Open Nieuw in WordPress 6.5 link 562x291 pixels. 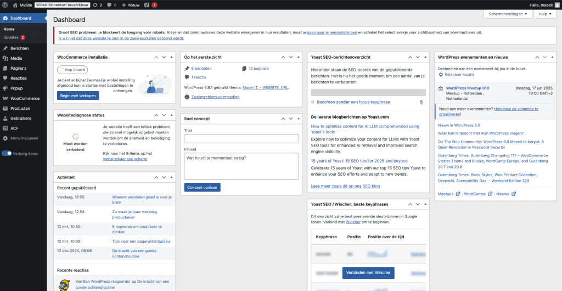(459, 125)
